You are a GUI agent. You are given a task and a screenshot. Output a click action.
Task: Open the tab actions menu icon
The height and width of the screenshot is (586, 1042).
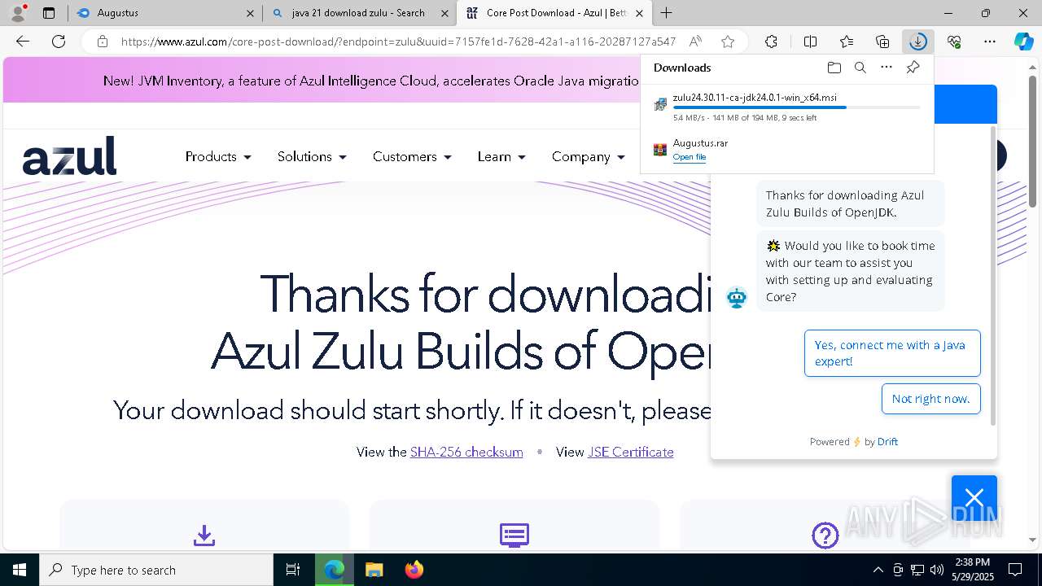[49, 13]
